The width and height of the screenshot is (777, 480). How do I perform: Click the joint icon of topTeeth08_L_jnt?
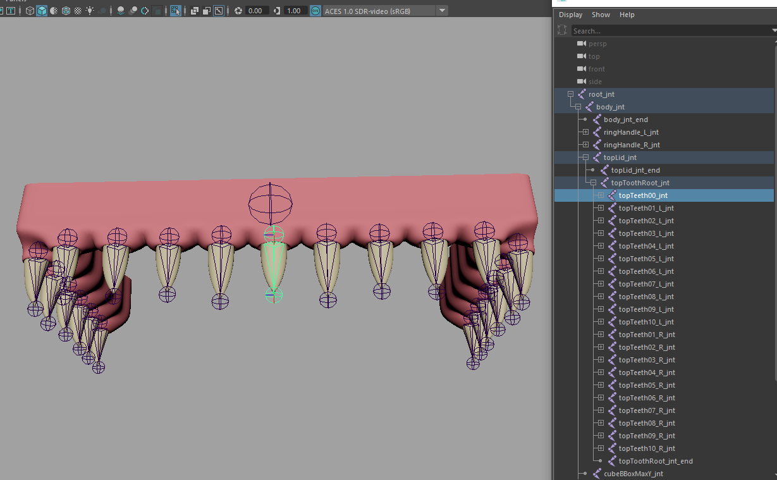(x=612, y=297)
